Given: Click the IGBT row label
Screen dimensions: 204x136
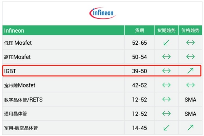Looking at the screenshot, I should point(10,71).
